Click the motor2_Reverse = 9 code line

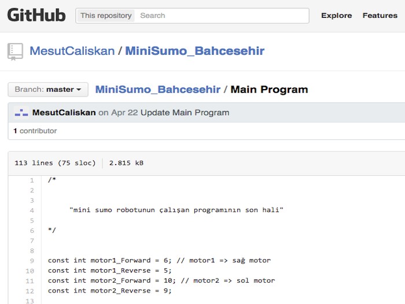point(109,291)
